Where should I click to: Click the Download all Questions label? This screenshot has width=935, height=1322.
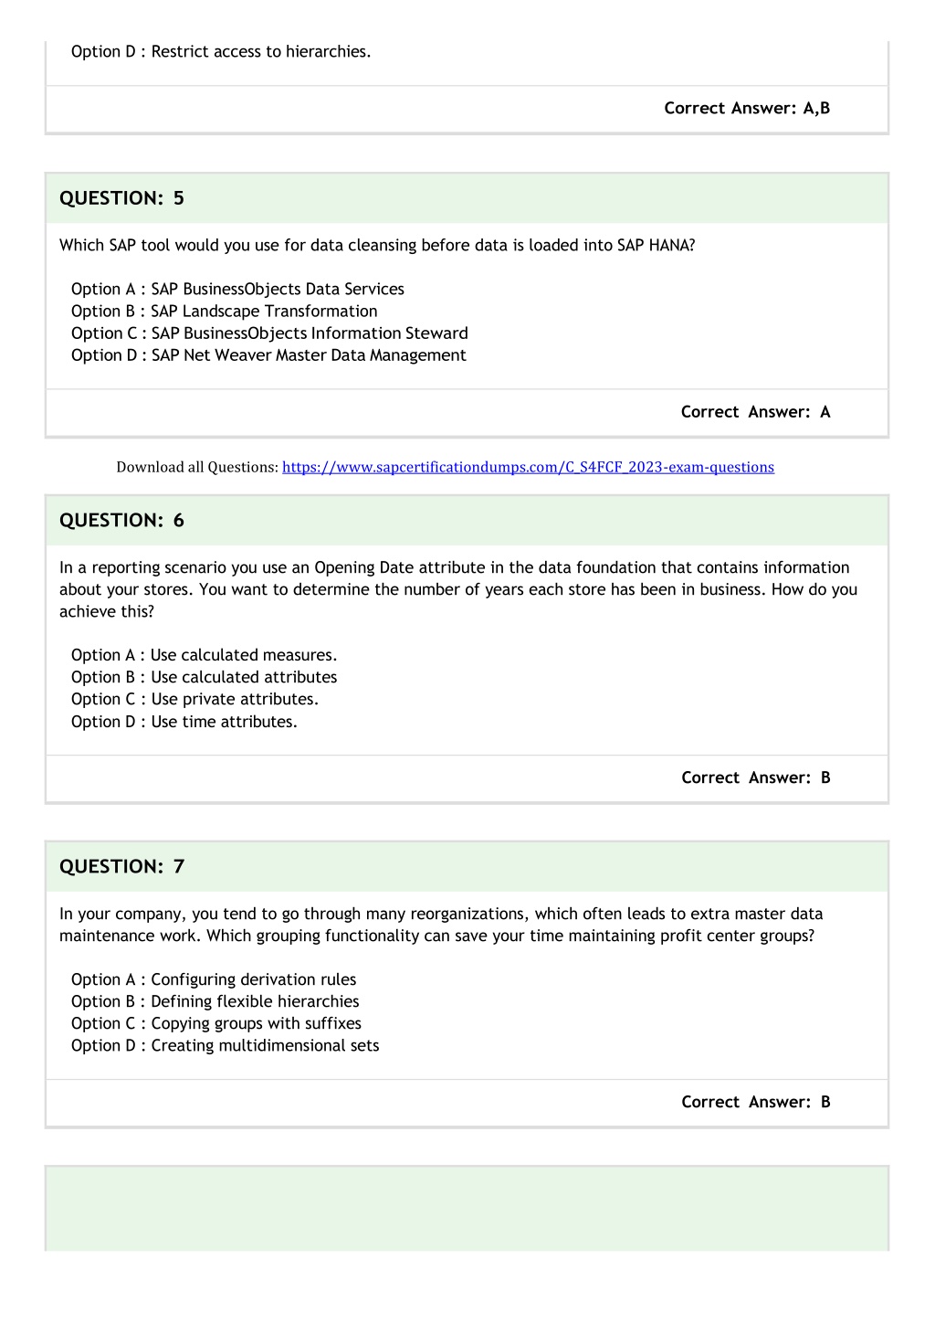(x=197, y=467)
